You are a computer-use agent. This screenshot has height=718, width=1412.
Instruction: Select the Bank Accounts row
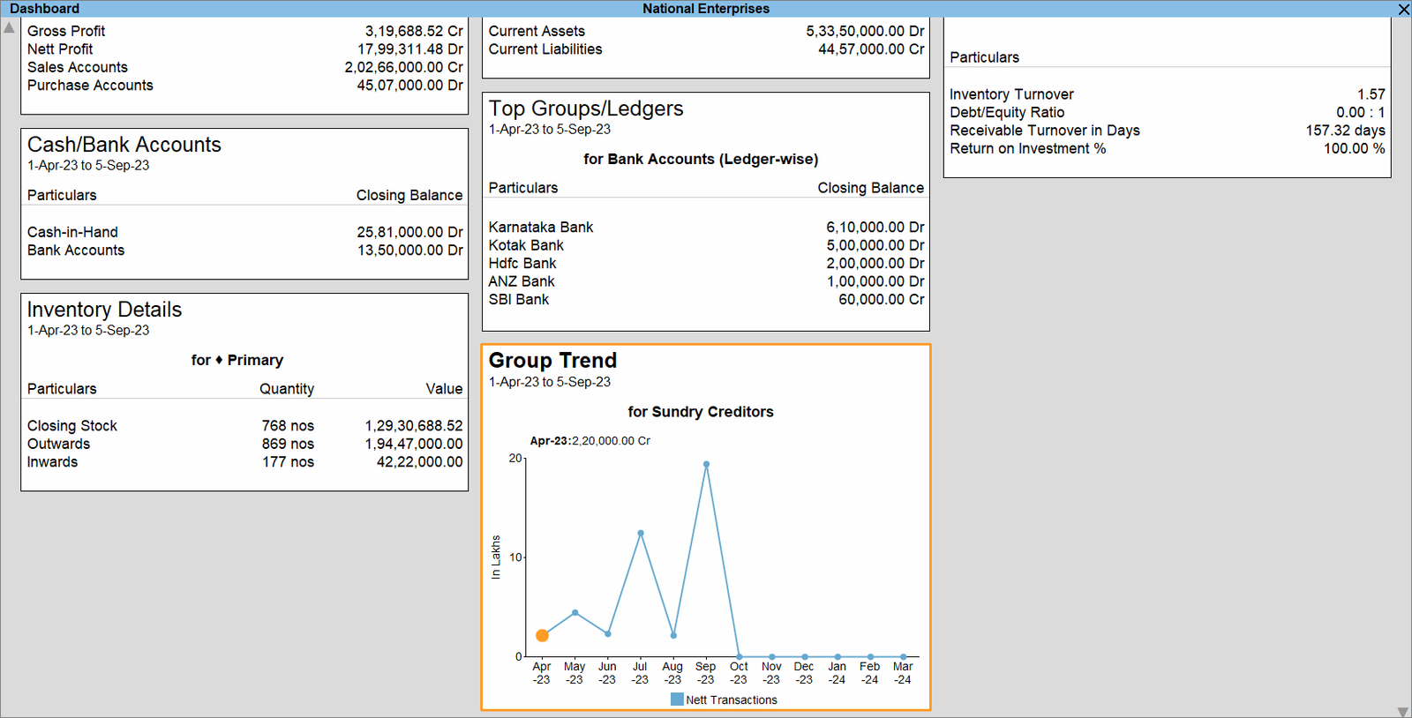click(x=244, y=251)
